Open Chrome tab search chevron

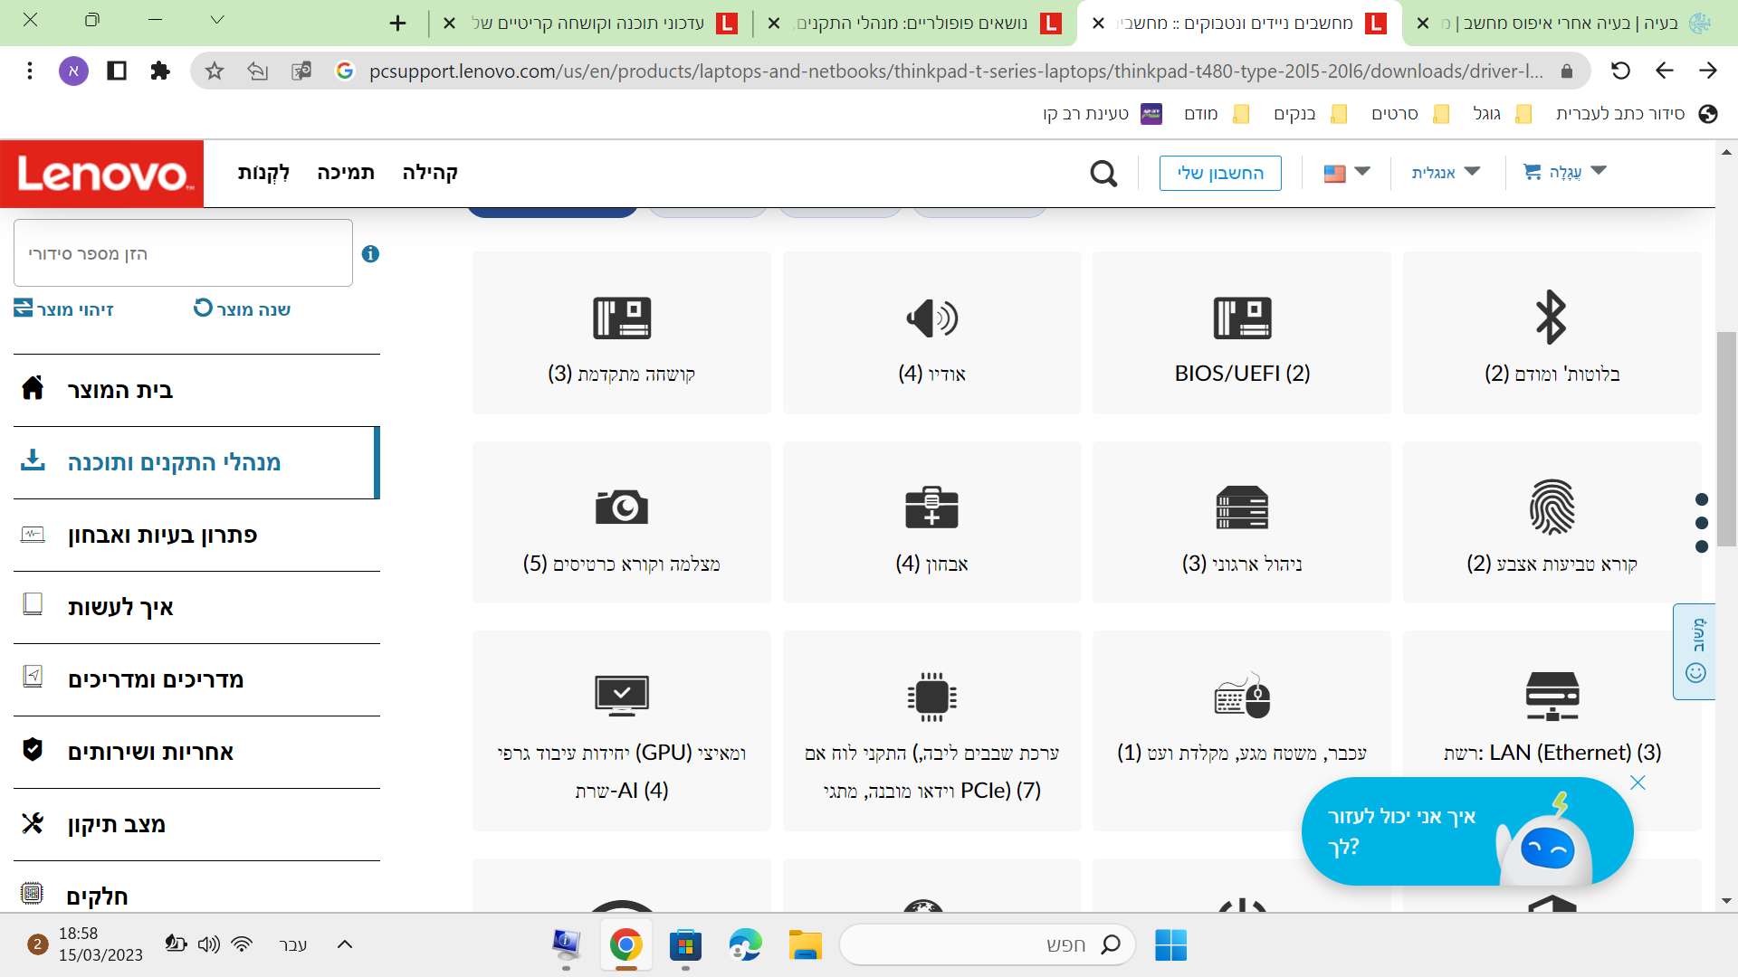click(x=216, y=20)
